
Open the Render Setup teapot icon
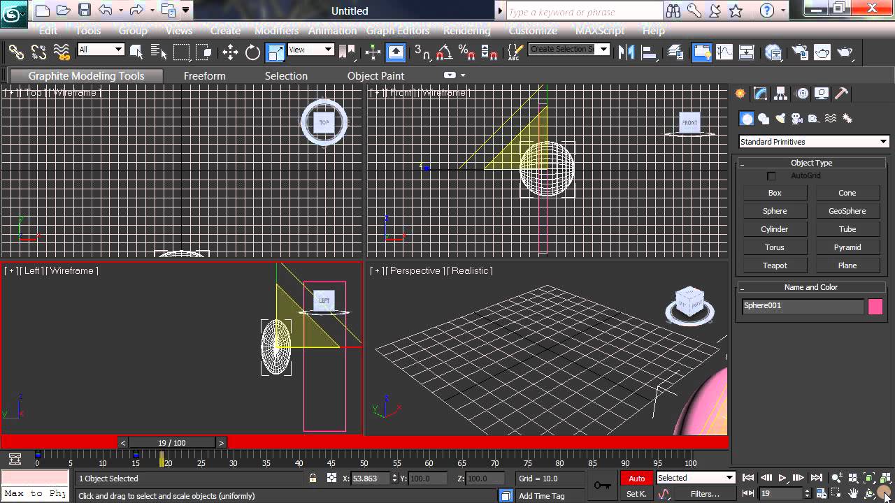click(799, 52)
